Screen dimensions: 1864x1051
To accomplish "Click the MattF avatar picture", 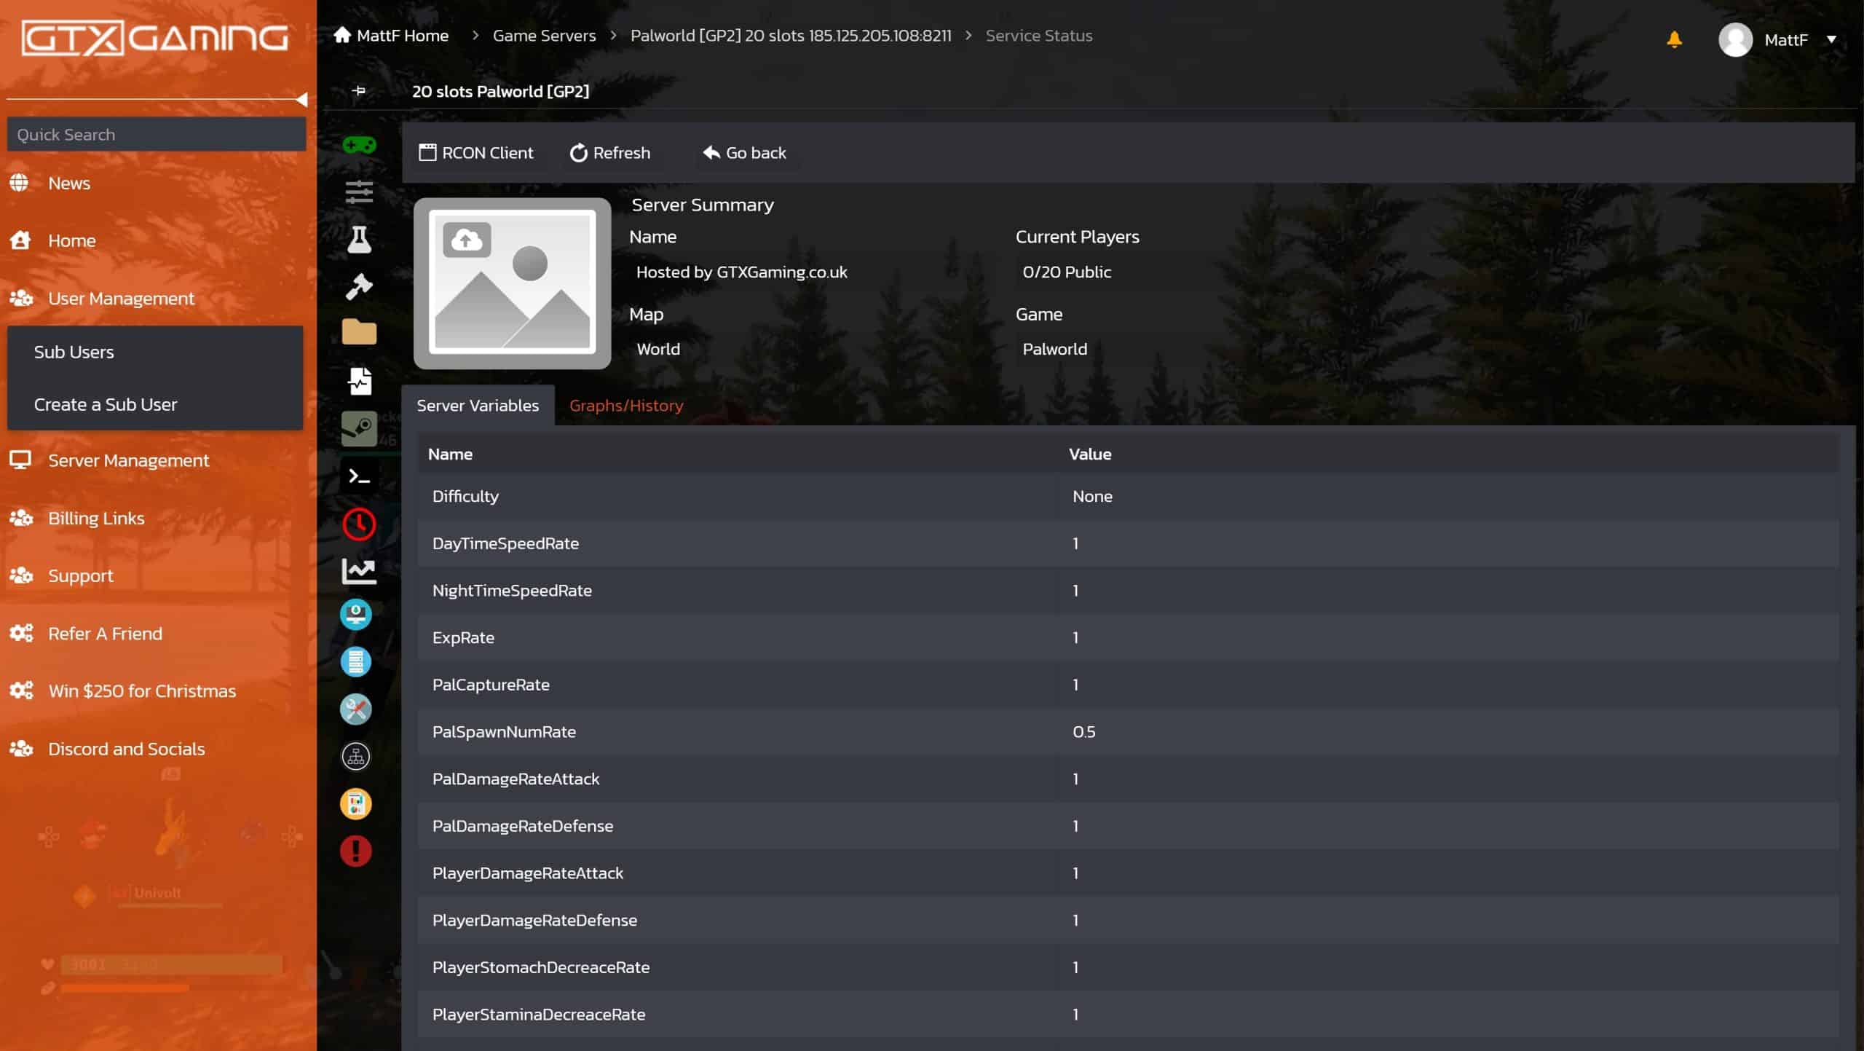I will click(x=1735, y=39).
